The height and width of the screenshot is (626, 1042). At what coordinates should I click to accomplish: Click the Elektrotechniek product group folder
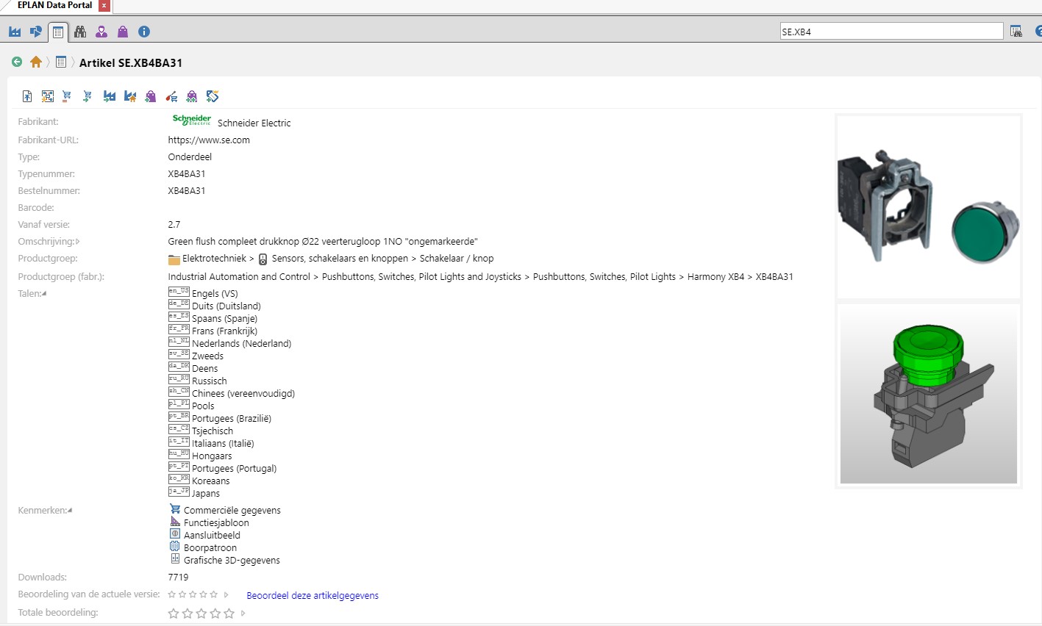207,259
